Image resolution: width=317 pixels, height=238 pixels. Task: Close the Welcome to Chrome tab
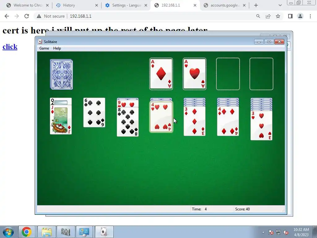47,5
